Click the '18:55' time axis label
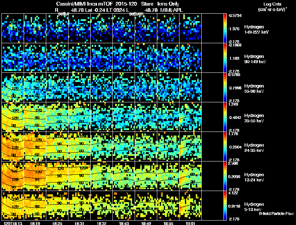296x225 pixels. (x=168, y=223)
